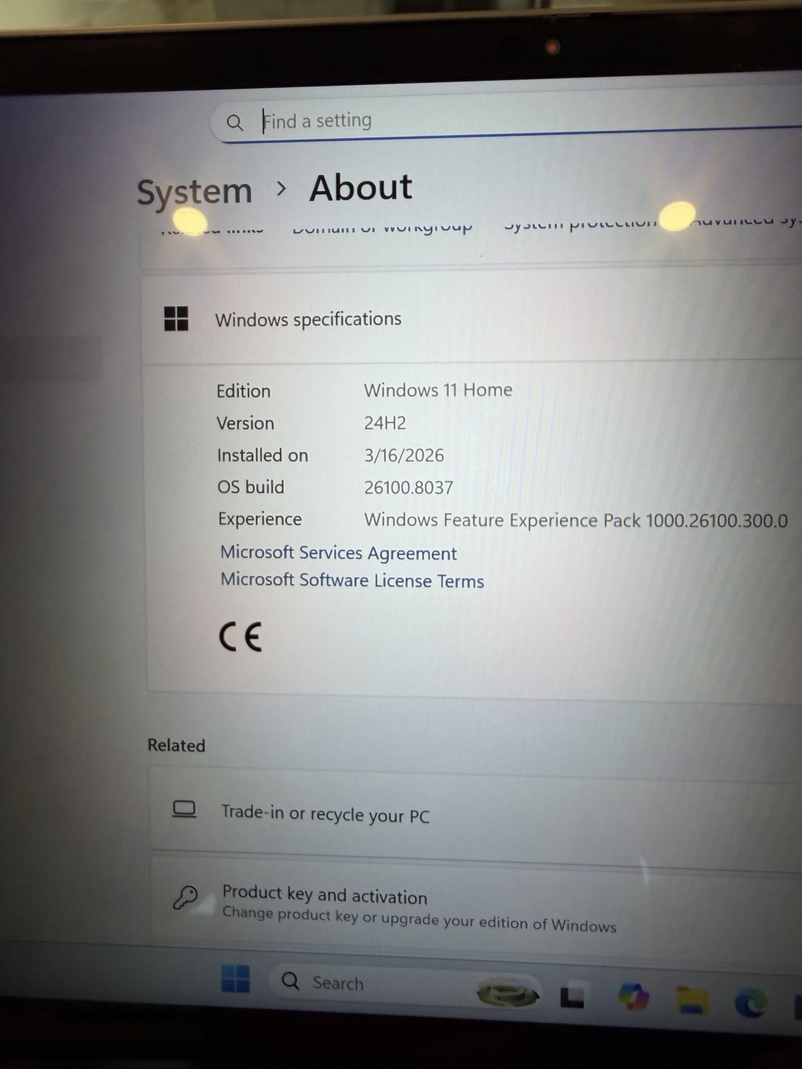Screen dimensions: 802x1069
Task: Click the CE mark logo
Action: (241, 636)
